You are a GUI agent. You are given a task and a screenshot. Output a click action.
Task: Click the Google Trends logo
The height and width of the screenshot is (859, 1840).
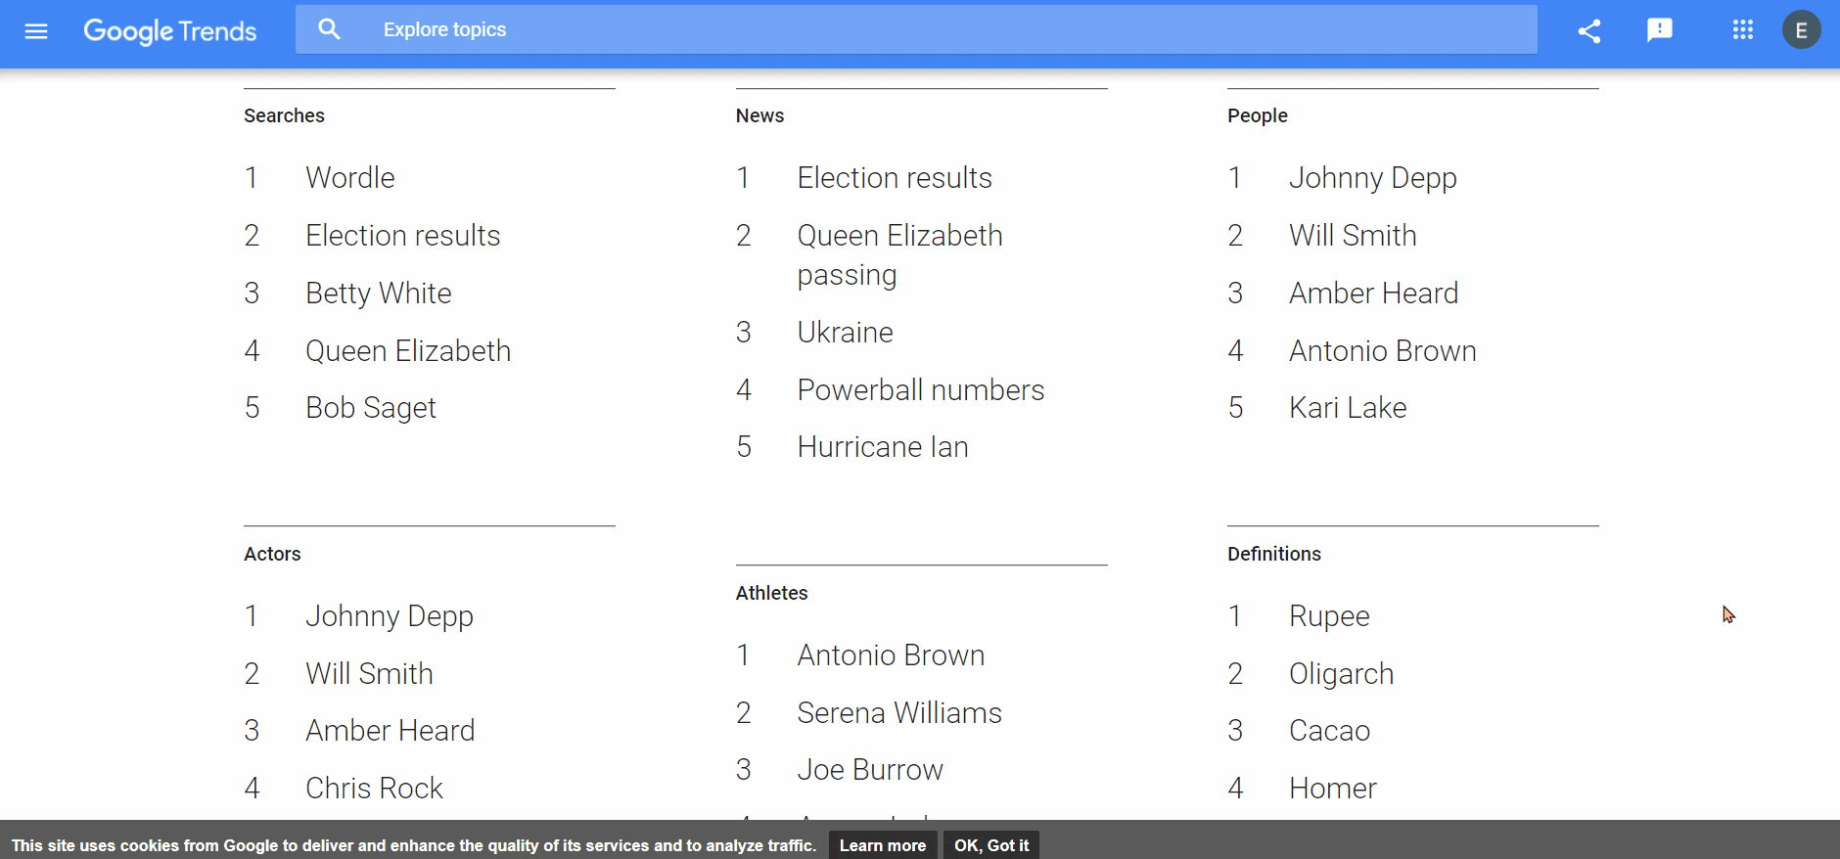[x=170, y=31]
